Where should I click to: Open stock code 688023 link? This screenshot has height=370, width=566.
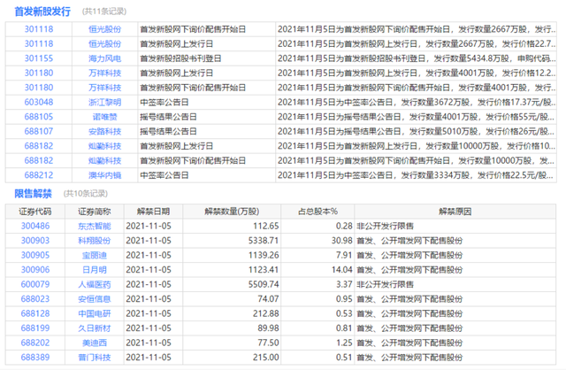coord(35,299)
